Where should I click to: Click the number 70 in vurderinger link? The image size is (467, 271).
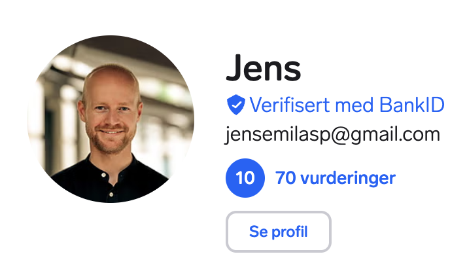pos(285,178)
